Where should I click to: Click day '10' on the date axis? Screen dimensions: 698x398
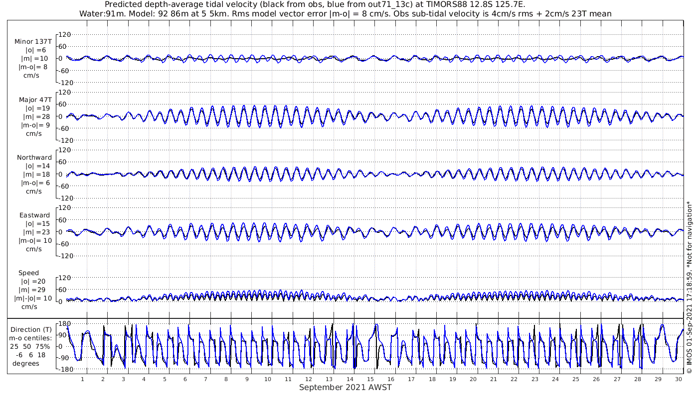pos(268,379)
